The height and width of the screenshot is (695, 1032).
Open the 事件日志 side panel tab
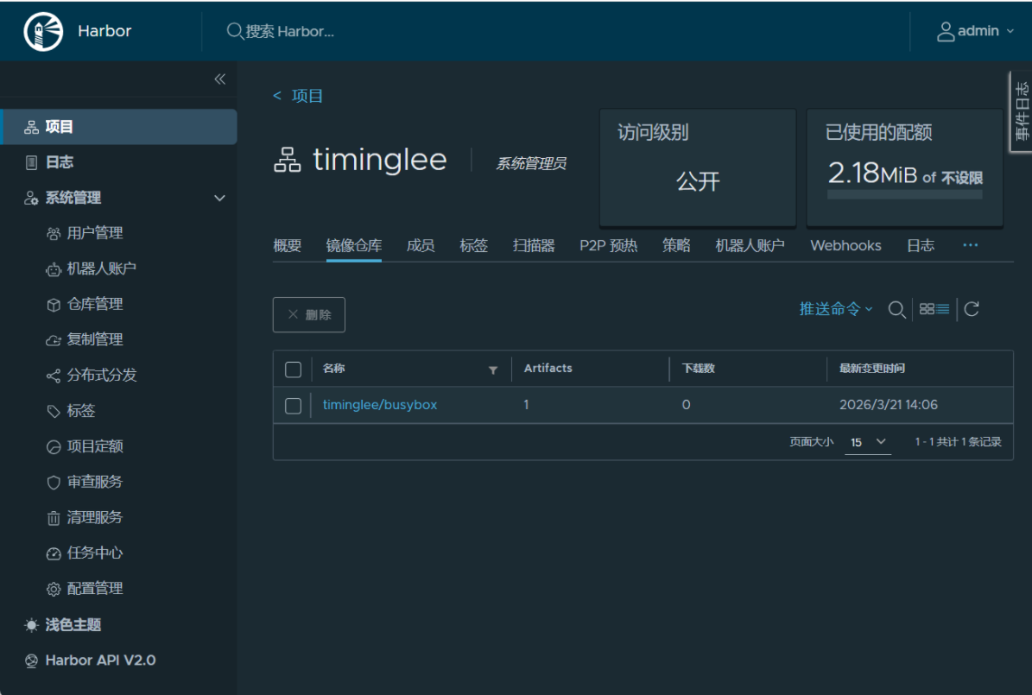coord(1021,112)
